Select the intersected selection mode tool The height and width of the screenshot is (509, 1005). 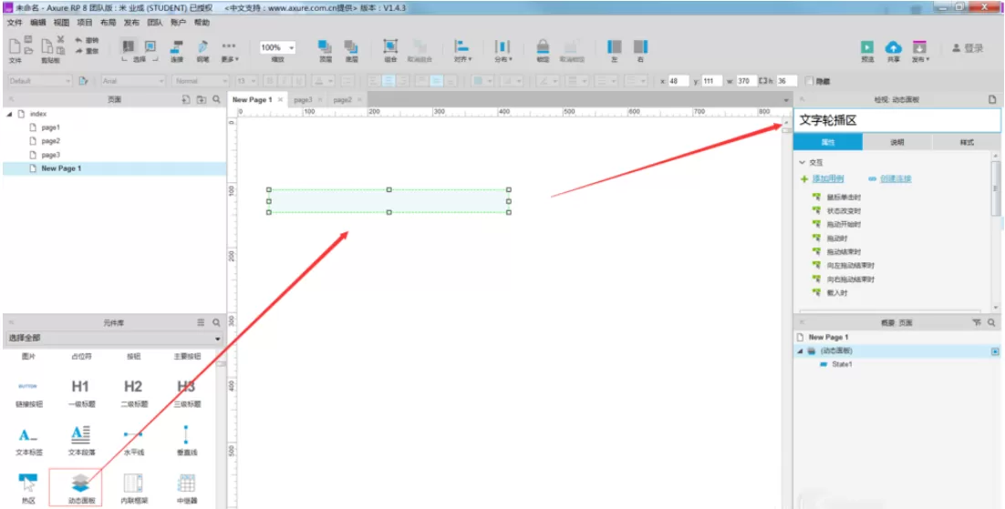(x=129, y=46)
